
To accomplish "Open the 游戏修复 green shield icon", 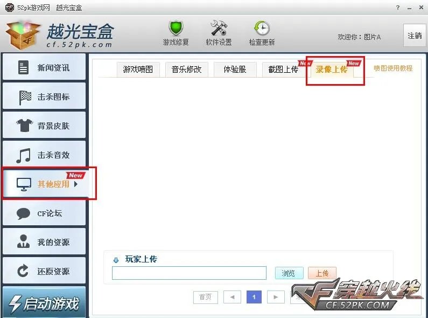I will pos(176,29).
